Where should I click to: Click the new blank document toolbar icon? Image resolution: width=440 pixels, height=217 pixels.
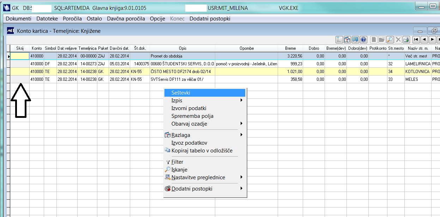coord(374,40)
